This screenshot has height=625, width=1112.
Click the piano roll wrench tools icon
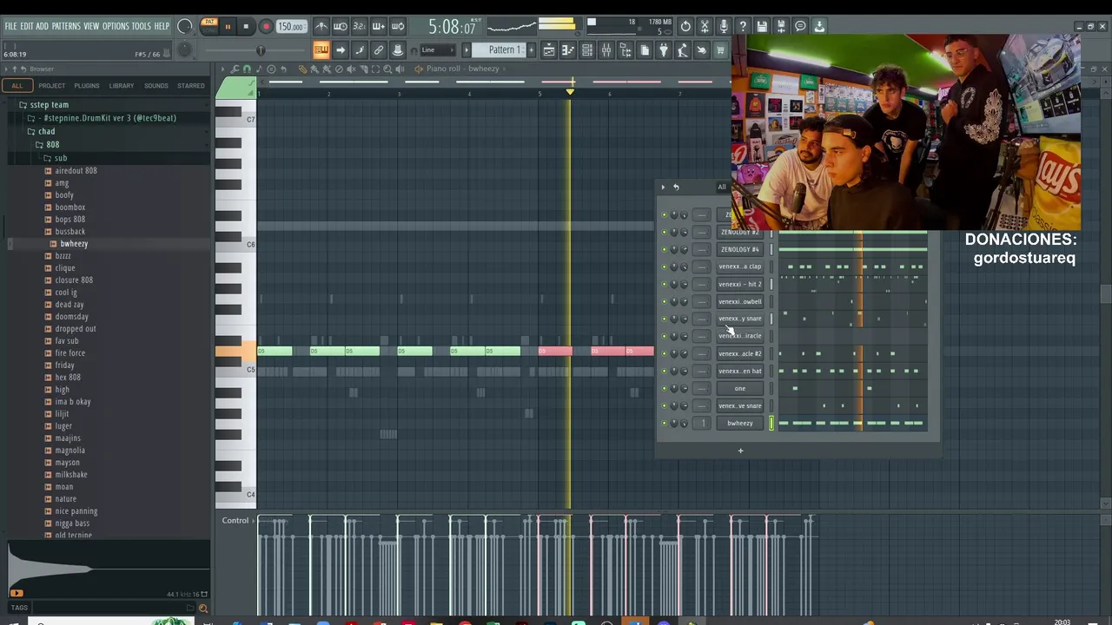click(x=235, y=69)
